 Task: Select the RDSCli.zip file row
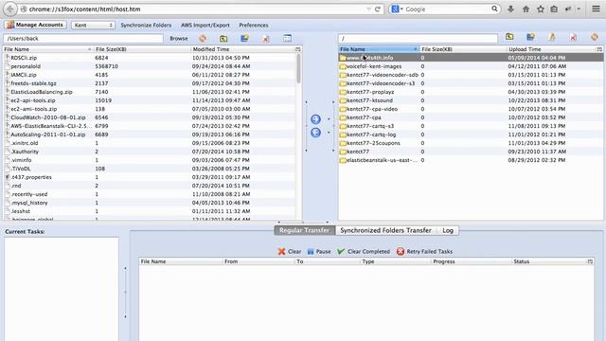150,58
